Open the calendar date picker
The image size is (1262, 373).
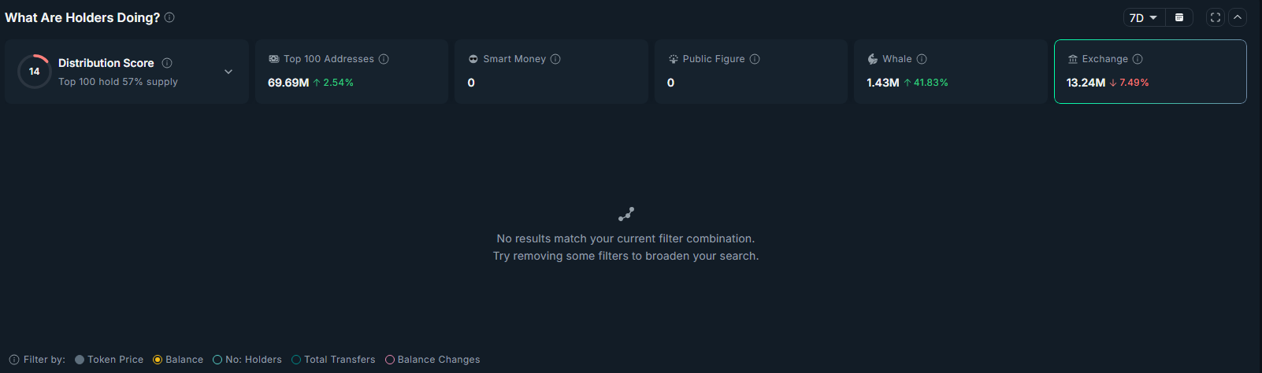(x=1178, y=17)
